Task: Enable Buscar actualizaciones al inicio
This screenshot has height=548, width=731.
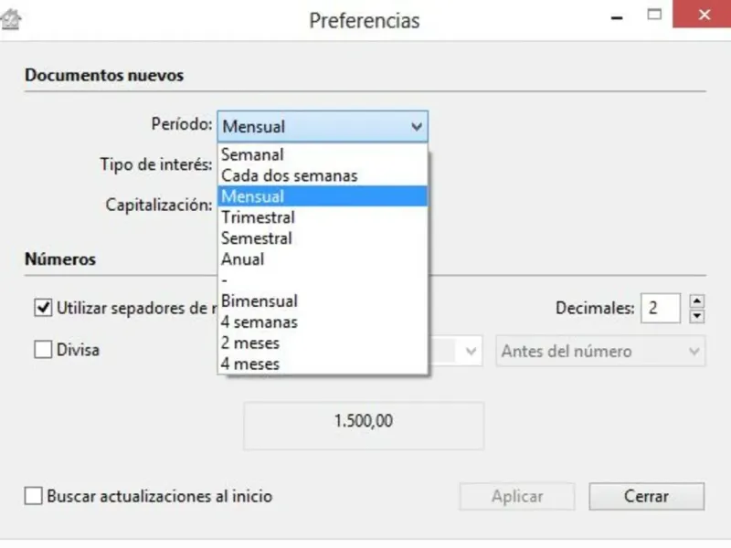Action: [34, 497]
